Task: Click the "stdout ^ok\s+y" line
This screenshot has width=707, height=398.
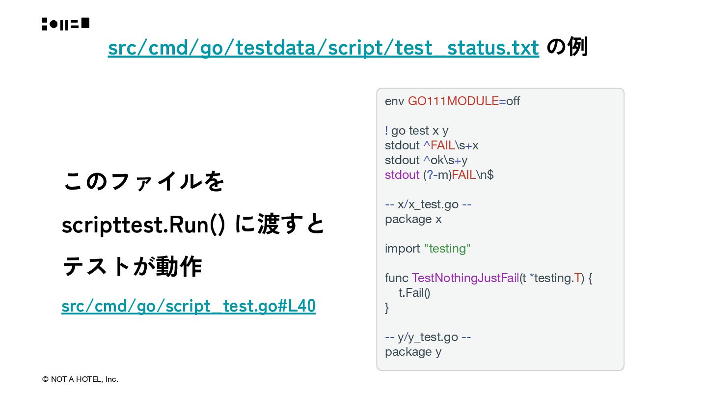Action: coord(426,160)
